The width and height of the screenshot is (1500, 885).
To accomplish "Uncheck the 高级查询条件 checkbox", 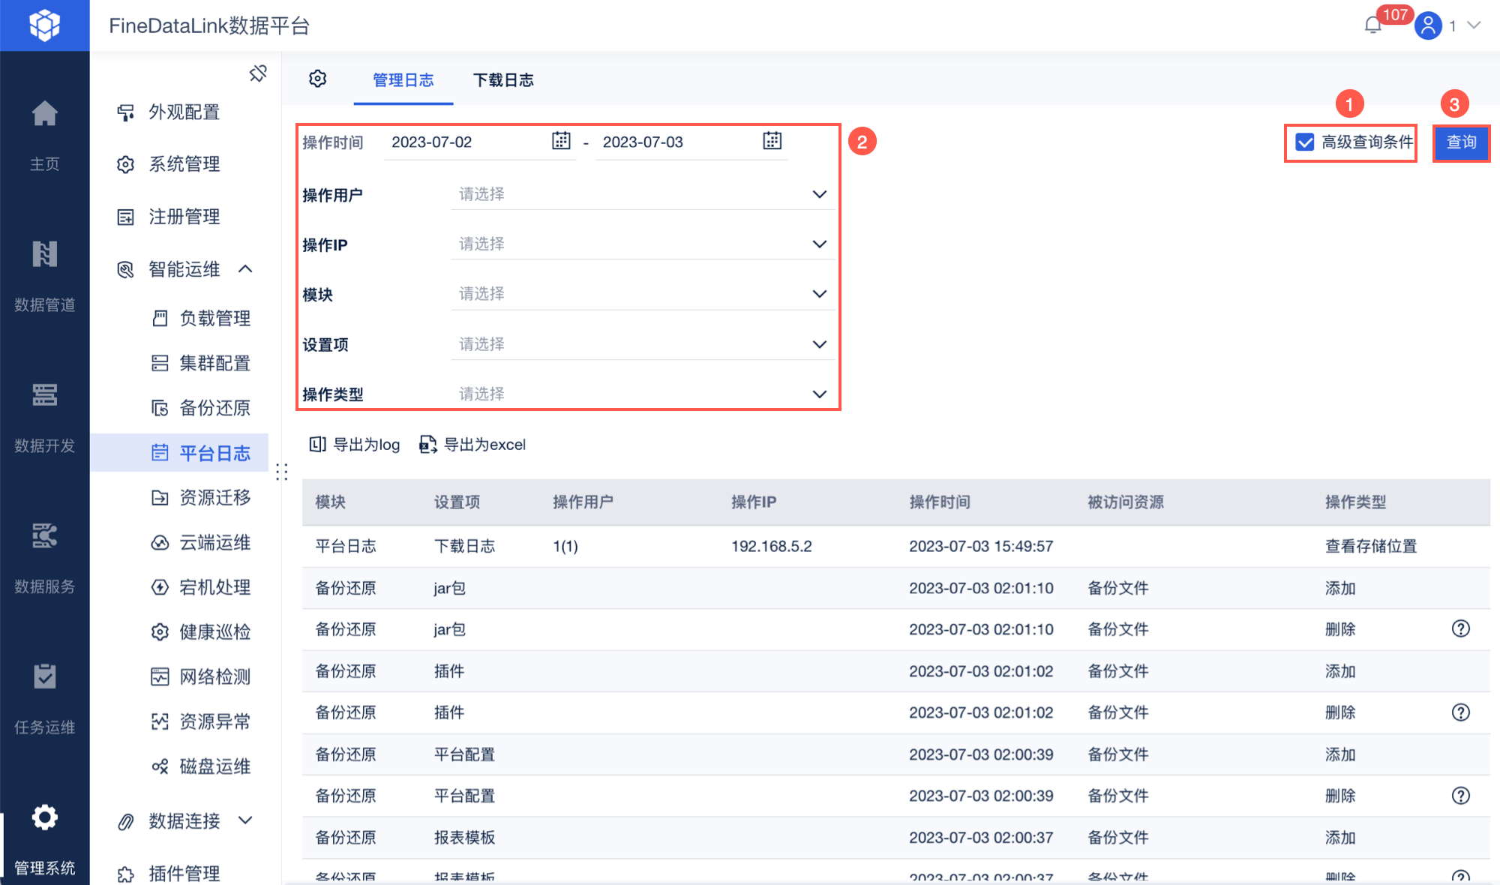I will 1305,142.
